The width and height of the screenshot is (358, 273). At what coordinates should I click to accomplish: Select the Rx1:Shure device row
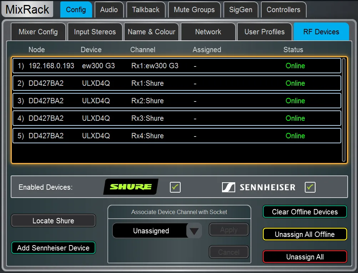coord(177,83)
